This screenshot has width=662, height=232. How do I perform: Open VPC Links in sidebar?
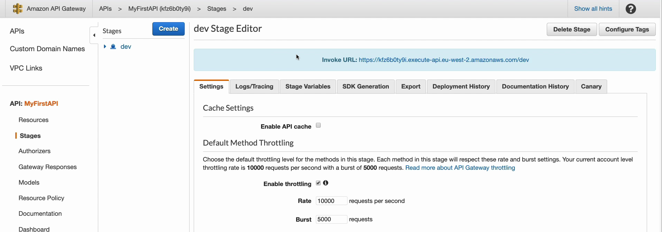(x=26, y=68)
